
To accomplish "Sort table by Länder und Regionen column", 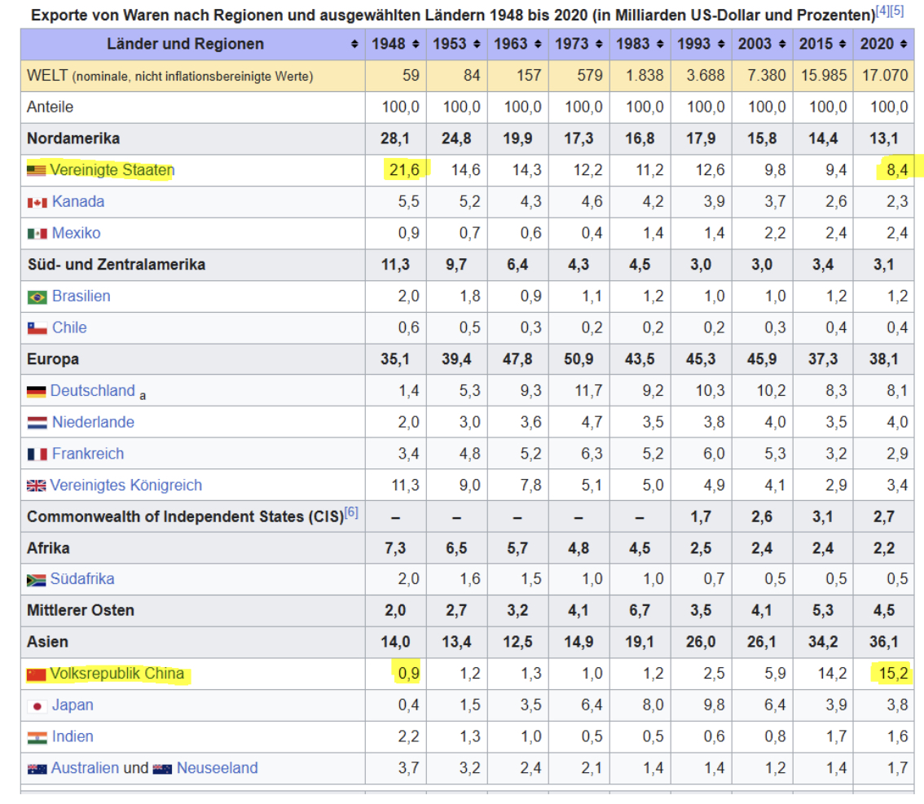I will click(x=354, y=44).
